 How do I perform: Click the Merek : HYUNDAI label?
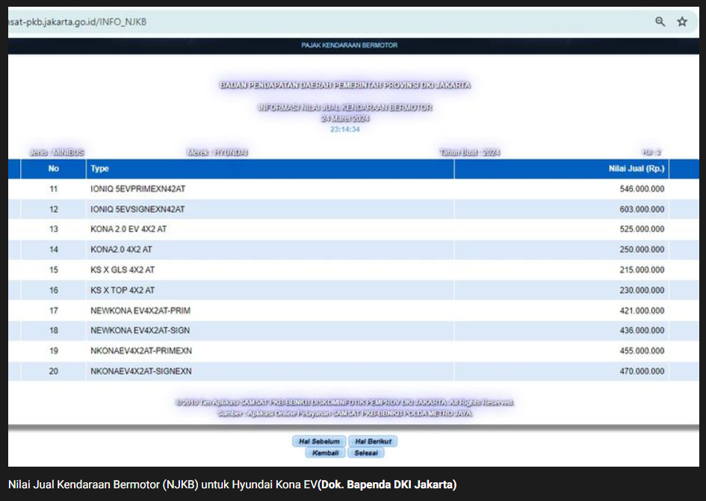tap(217, 152)
